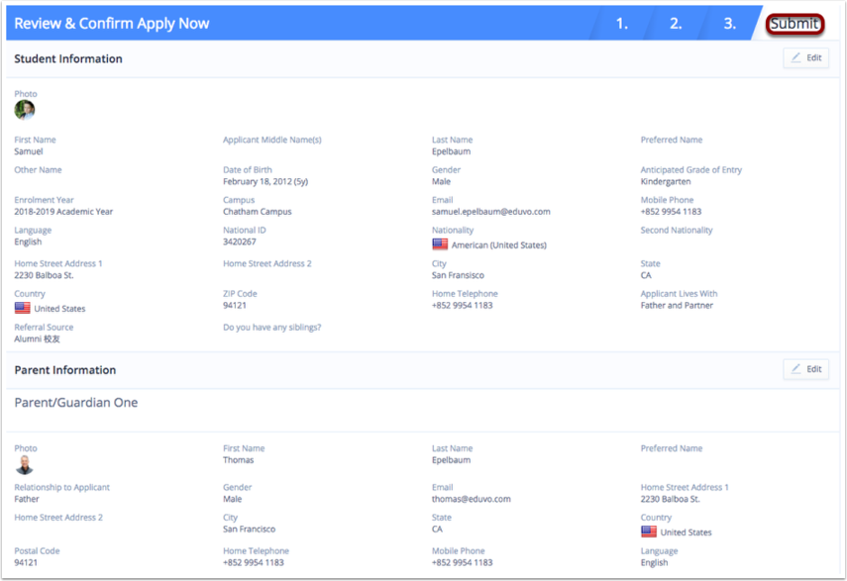Click the Submit button
Viewport: 847px width, 581px height.
tap(794, 24)
